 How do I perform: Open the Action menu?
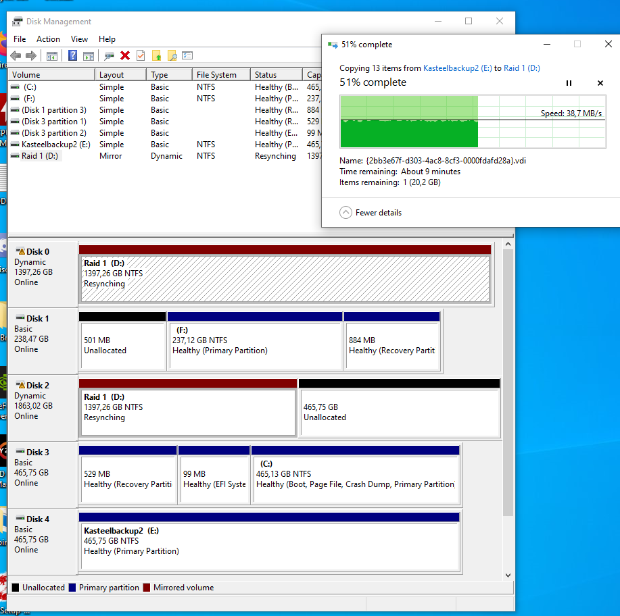[x=48, y=39]
